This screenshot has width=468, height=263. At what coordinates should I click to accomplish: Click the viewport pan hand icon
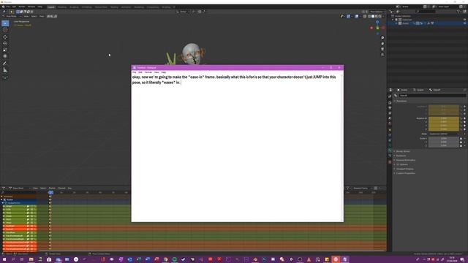(382, 44)
